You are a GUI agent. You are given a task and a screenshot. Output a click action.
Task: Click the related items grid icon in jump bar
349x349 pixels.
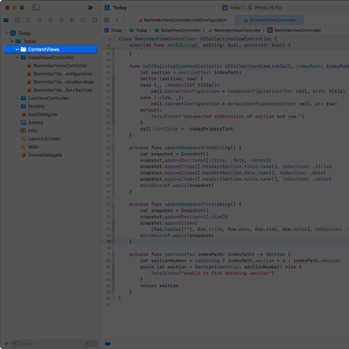point(106,20)
